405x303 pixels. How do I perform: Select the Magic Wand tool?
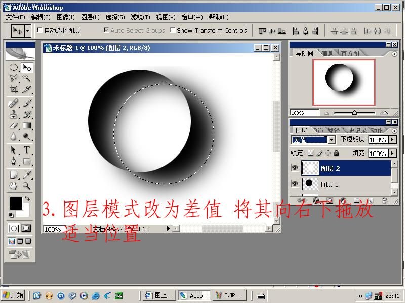point(27,78)
